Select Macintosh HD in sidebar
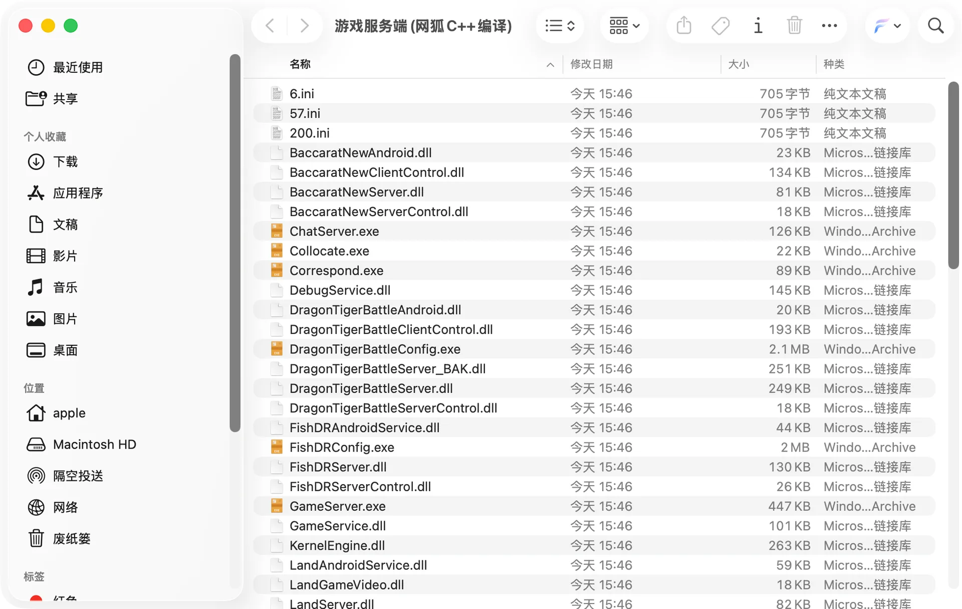Image resolution: width=962 pixels, height=609 pixels. (82, 445)
